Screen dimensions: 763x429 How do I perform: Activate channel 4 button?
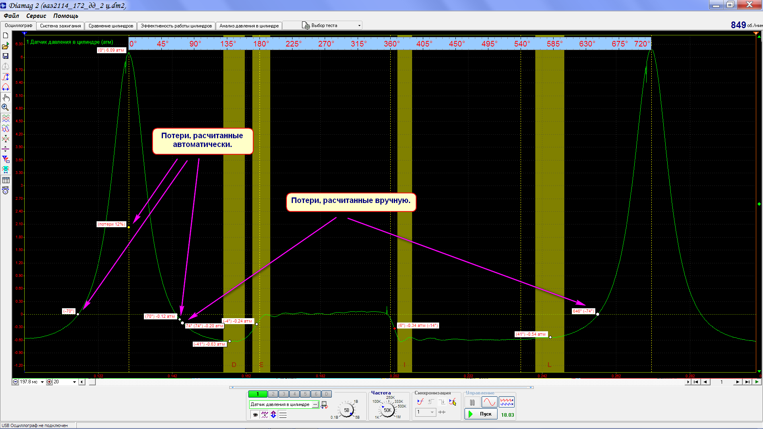tap(294, 394)
